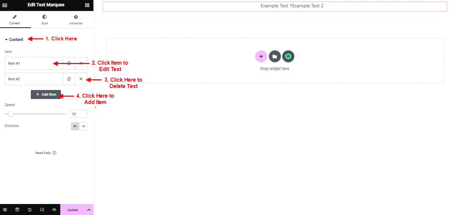Switch to the Advanced tab
The image size is (453, 215).
click(76, 20)
